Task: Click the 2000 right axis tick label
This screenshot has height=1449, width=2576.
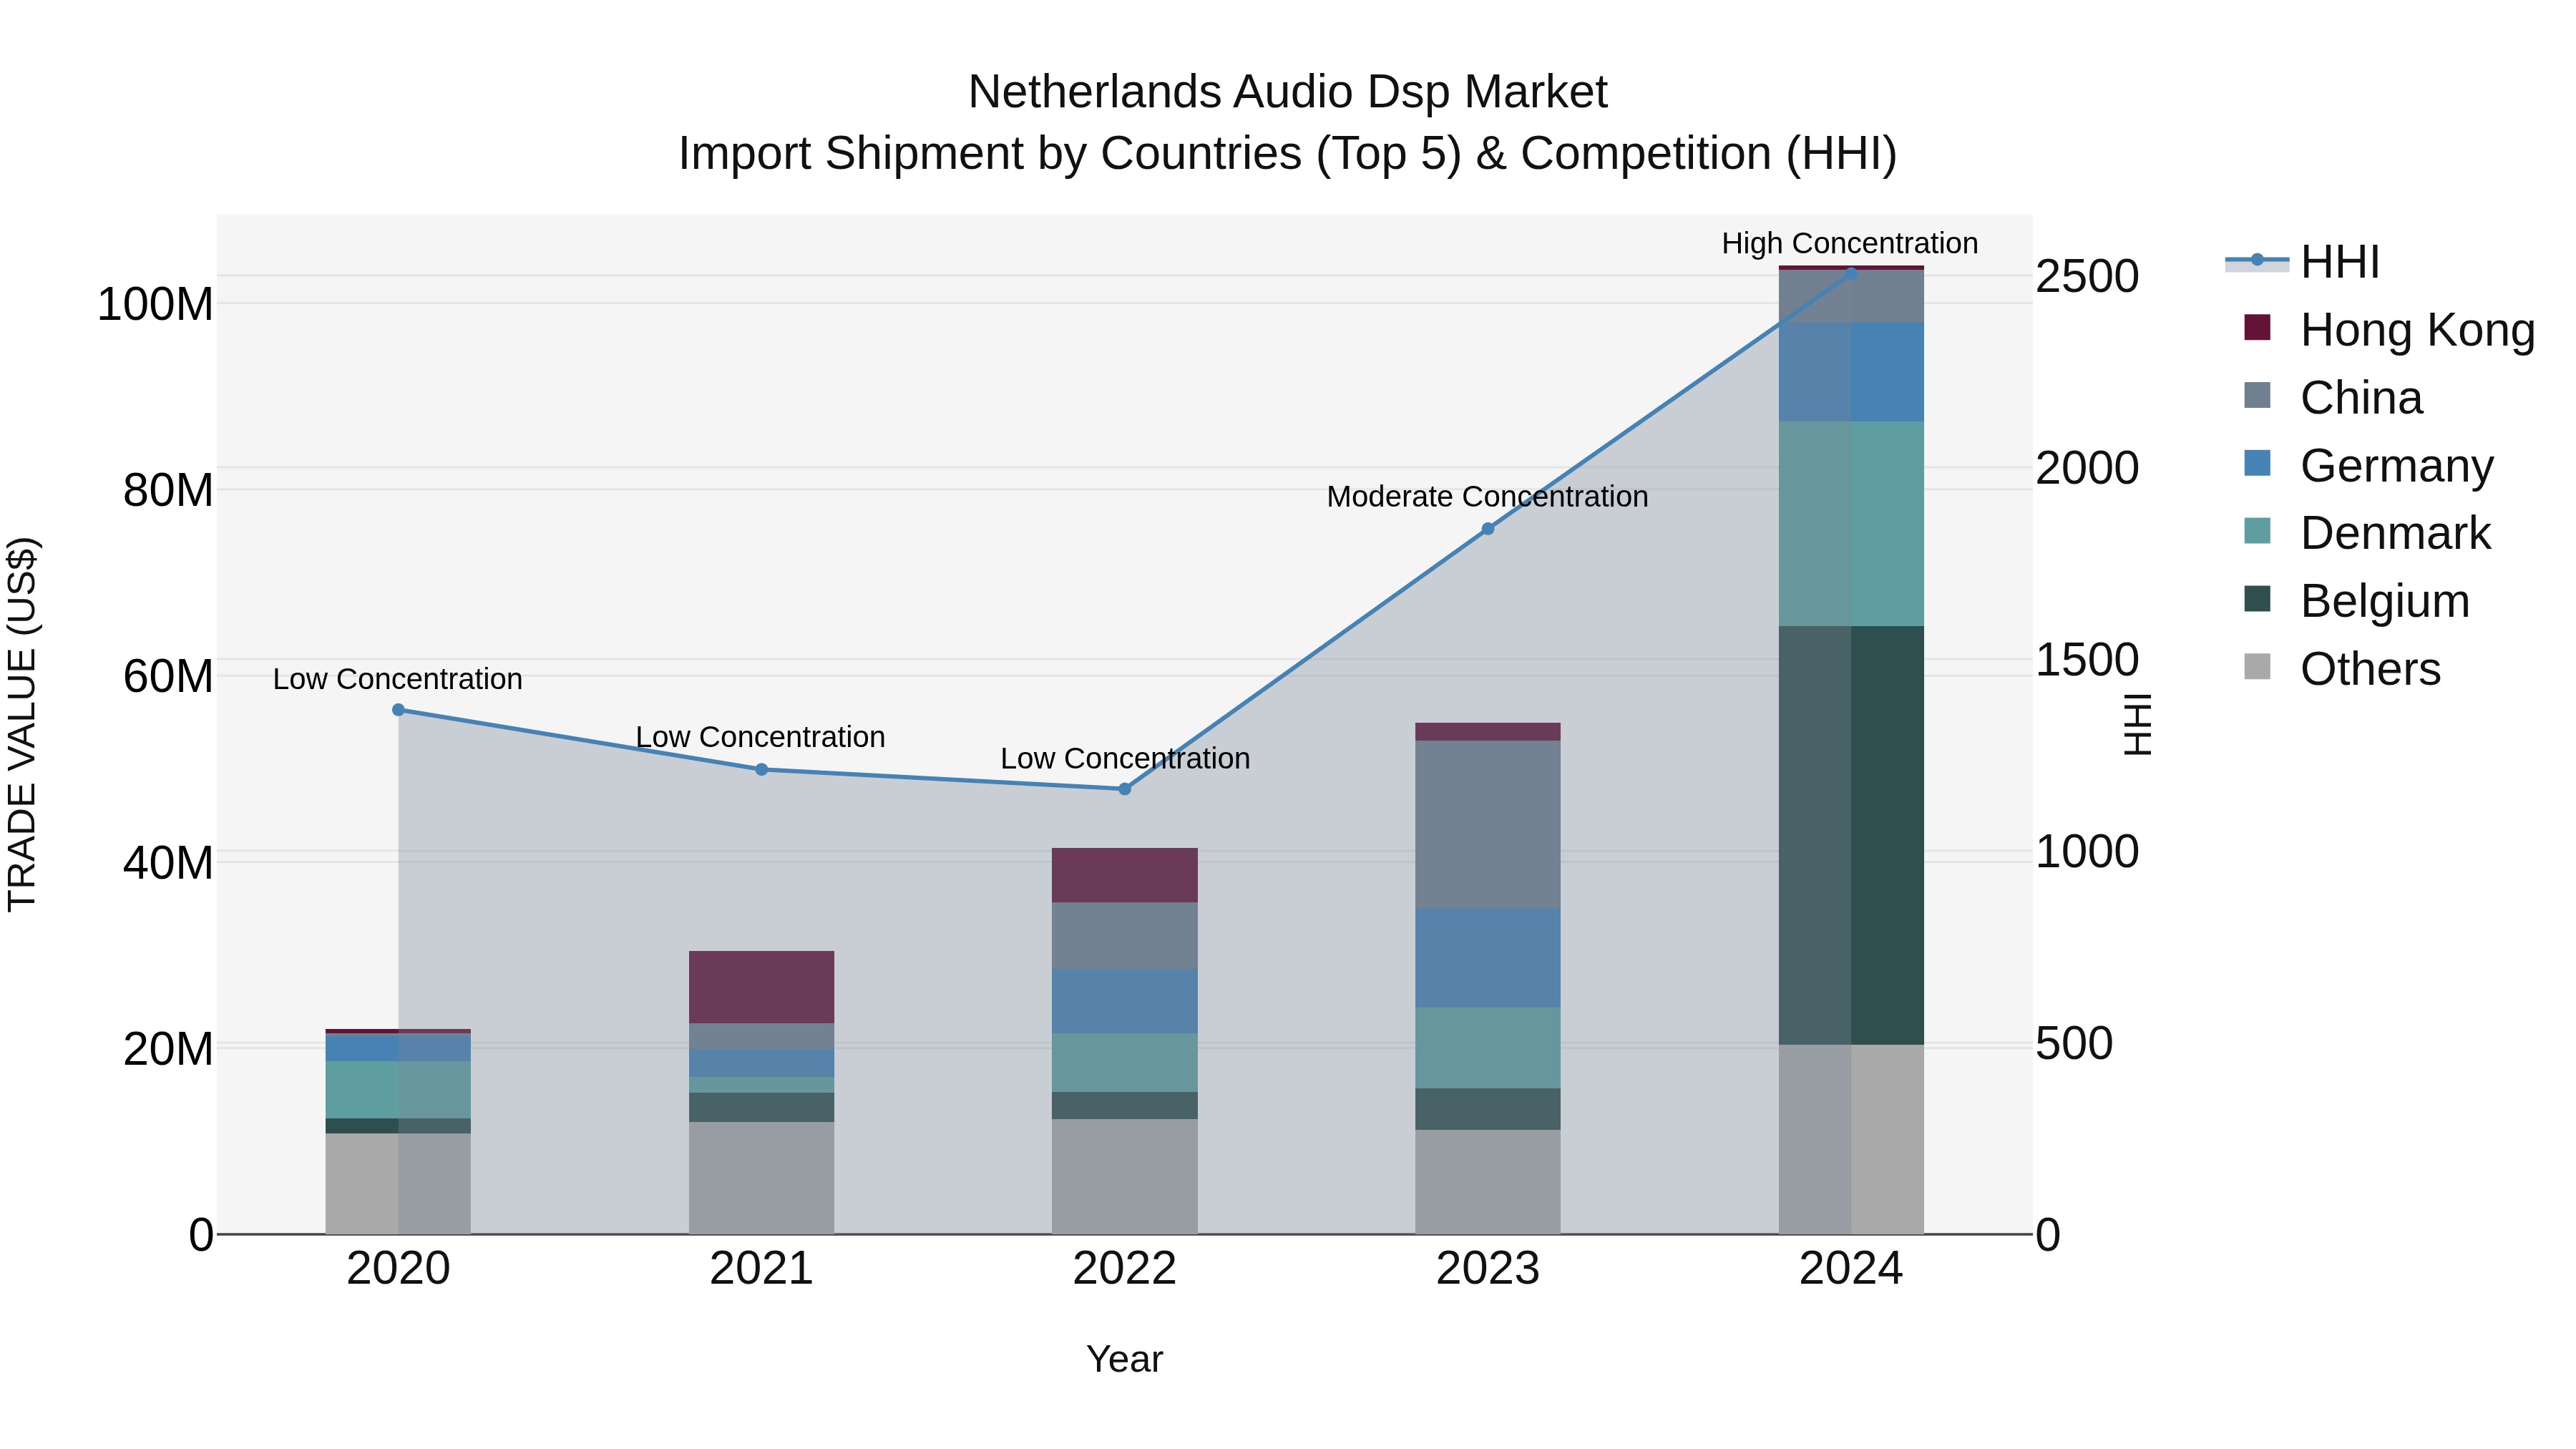Action: (2088, 468)
